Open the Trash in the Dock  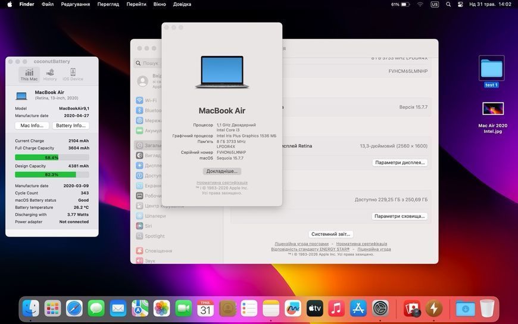[487, 309]
